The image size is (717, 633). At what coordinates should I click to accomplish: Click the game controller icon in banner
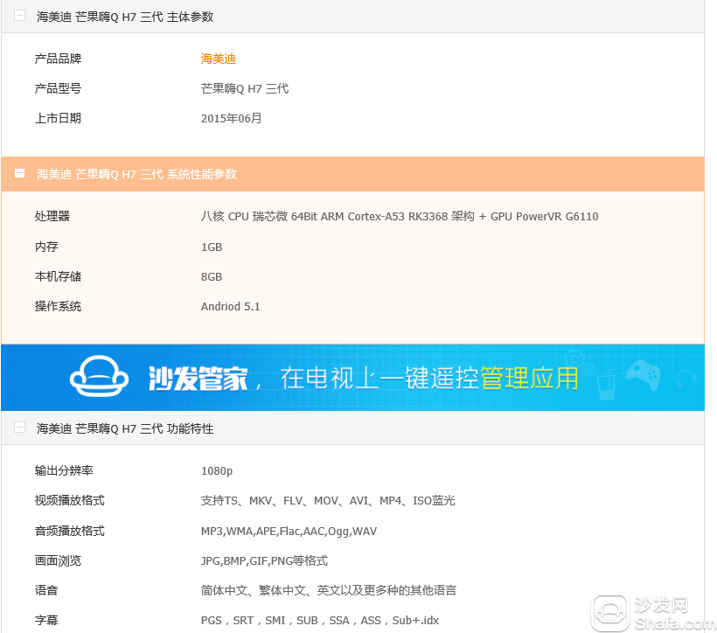pyautogui.click(x=643, y=373)
